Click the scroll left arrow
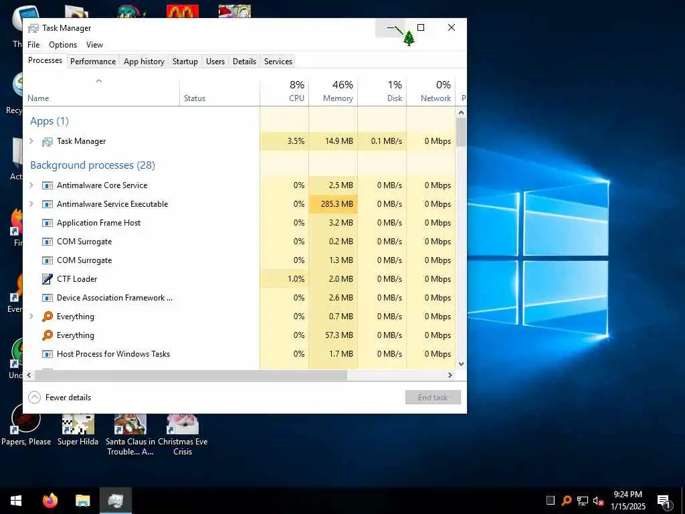 pyautogui.click(x=29, y=375)
